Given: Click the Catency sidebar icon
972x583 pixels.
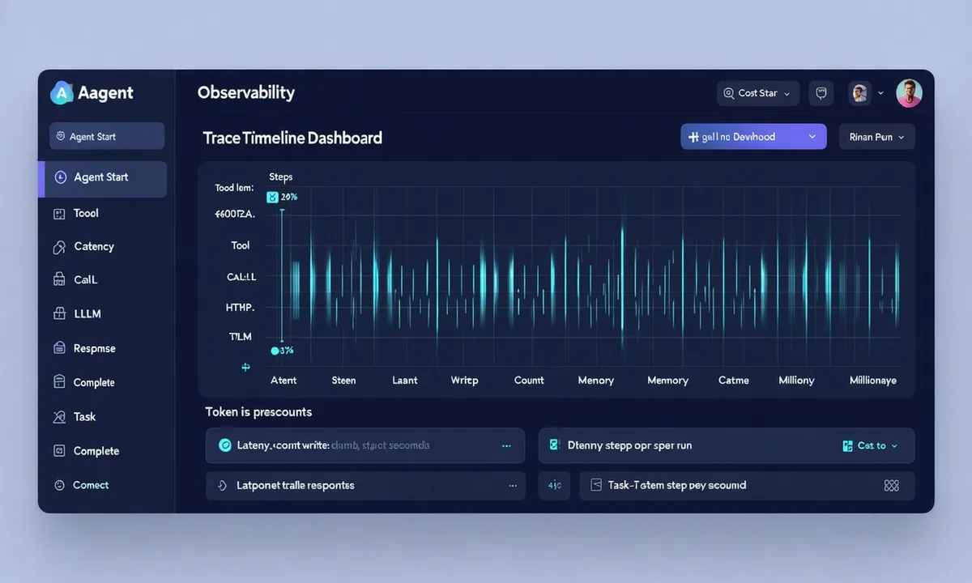Looking at the screenshot, I should click(x=58, y=247).
